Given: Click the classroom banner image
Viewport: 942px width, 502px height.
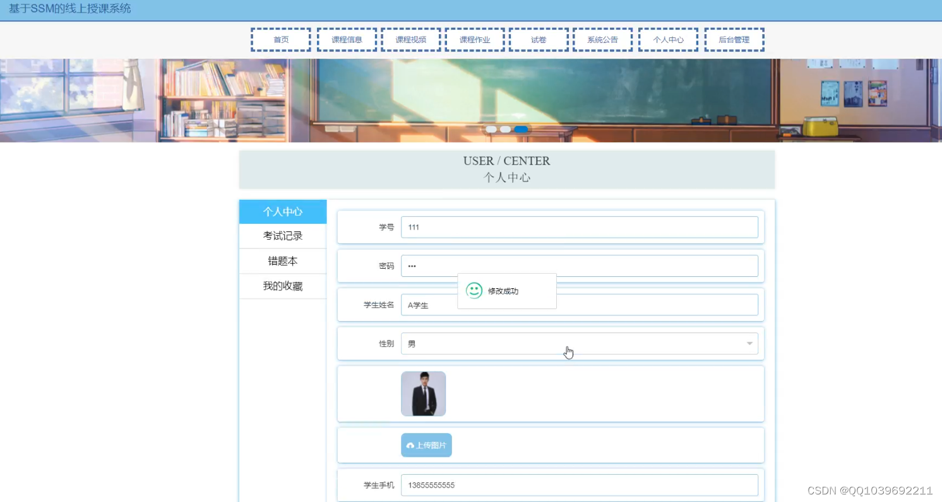Looking at the screenshot, I should (471, 100).
